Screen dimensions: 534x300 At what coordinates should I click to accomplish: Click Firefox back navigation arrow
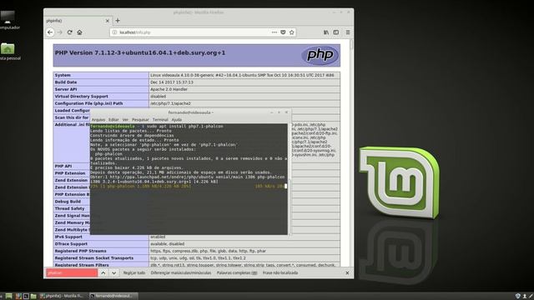(x=50, y=32)
